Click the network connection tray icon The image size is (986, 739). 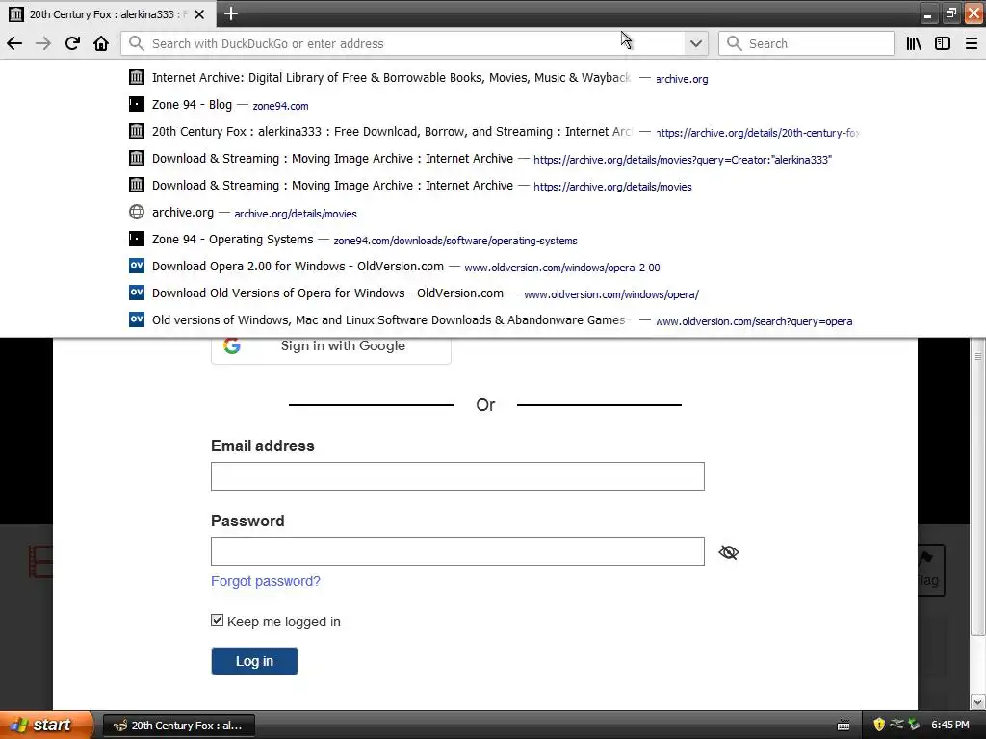(896, 725)
